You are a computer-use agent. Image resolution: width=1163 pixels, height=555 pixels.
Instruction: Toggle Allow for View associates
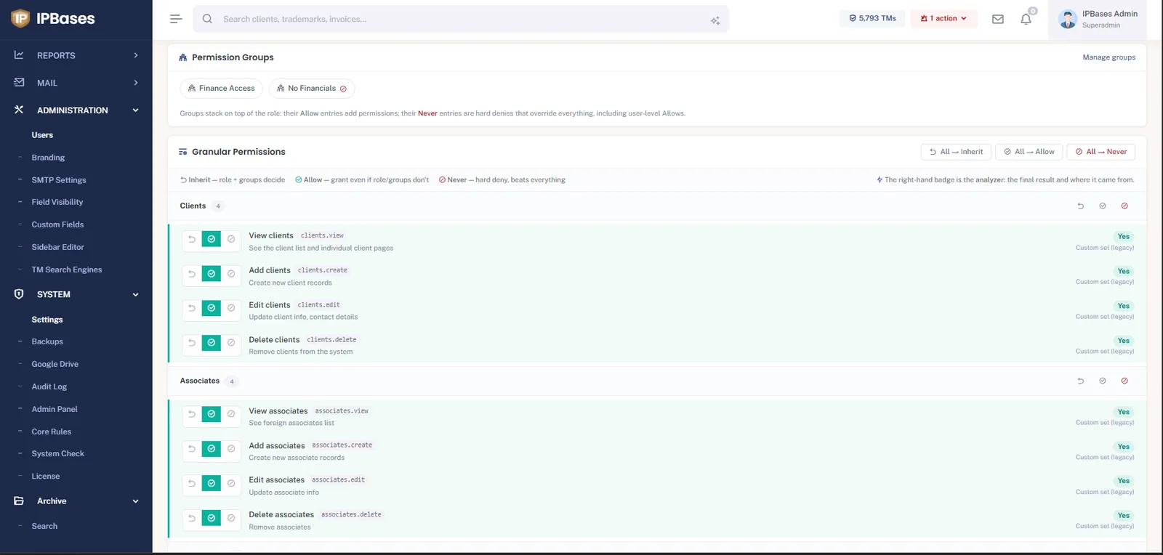[212, 414]
